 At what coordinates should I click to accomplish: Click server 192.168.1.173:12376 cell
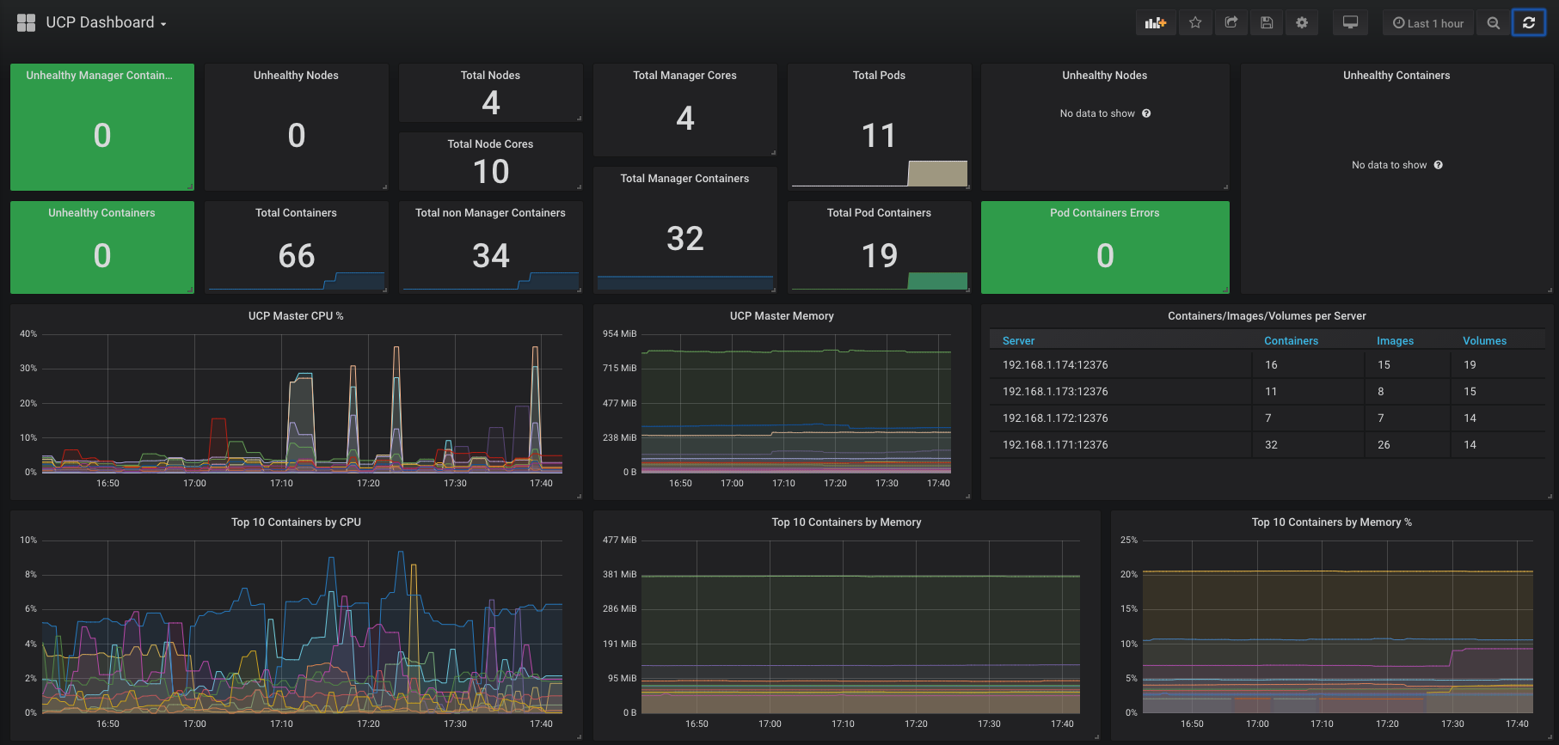[1055, 392]
